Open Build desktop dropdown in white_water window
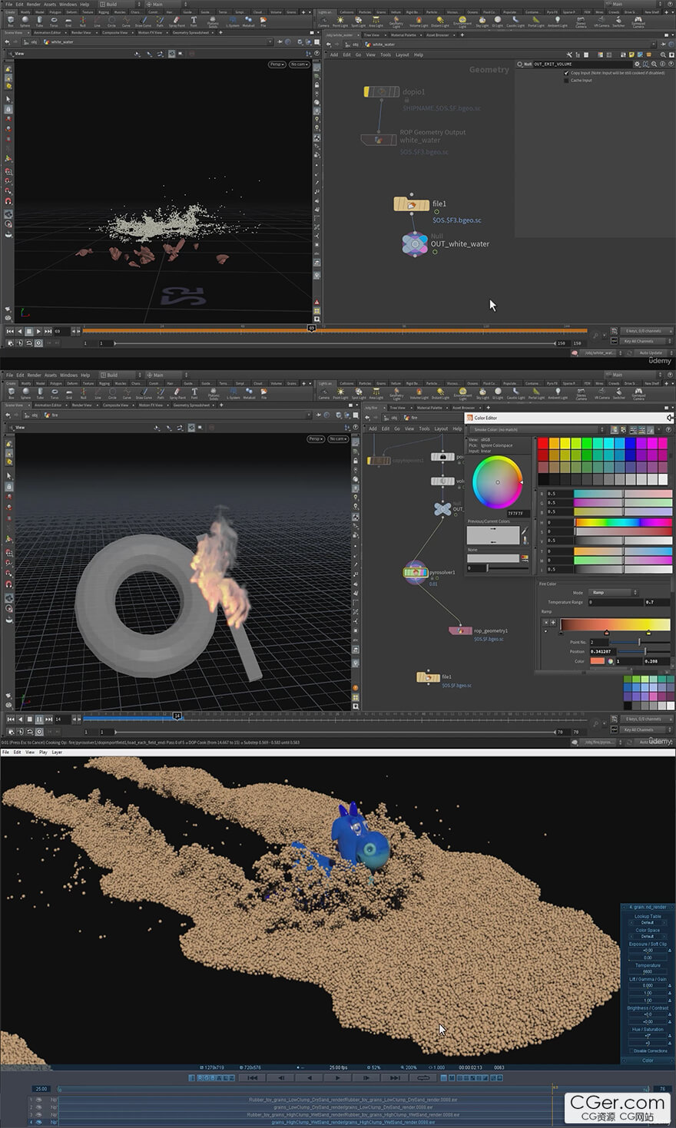Screen dimensions: 676x1128 point(121,5)
